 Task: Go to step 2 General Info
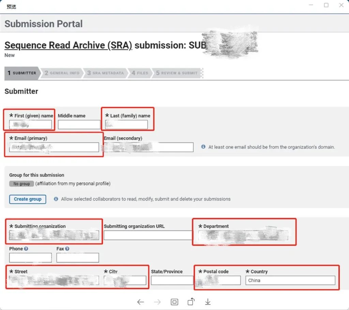click(62, 73)
